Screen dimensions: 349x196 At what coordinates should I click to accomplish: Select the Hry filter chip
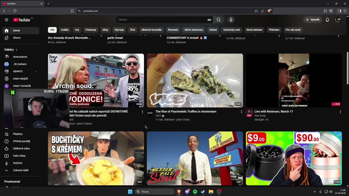tap(77, 30)
